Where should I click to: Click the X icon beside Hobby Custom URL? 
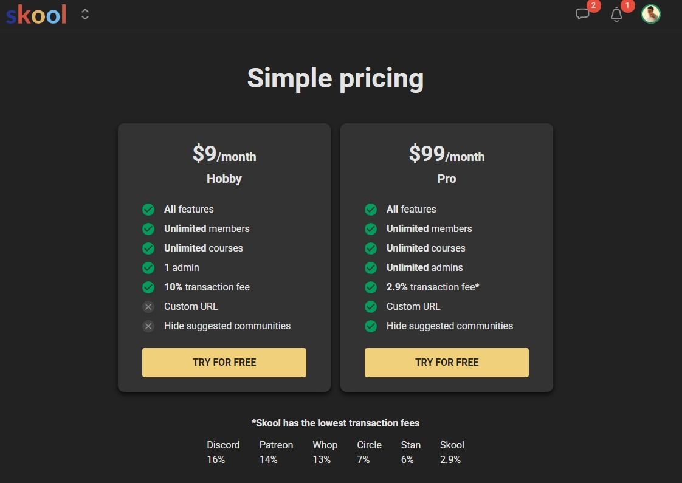click(148, 306)
